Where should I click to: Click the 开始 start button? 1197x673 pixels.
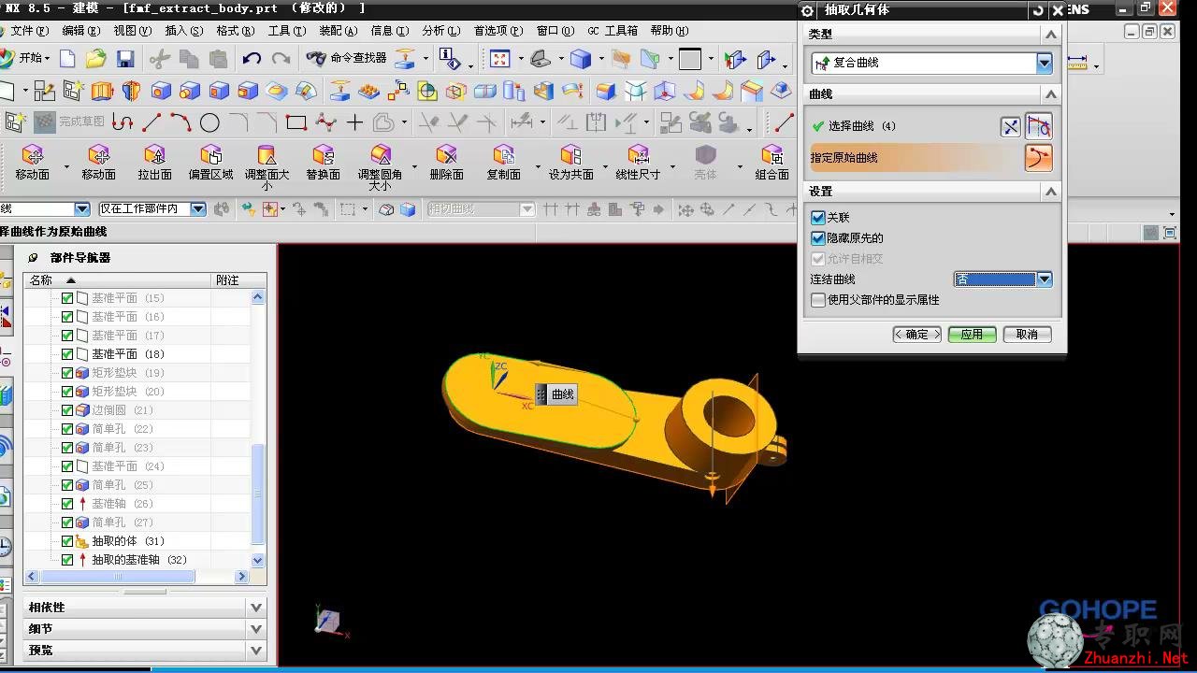[24, 58]
